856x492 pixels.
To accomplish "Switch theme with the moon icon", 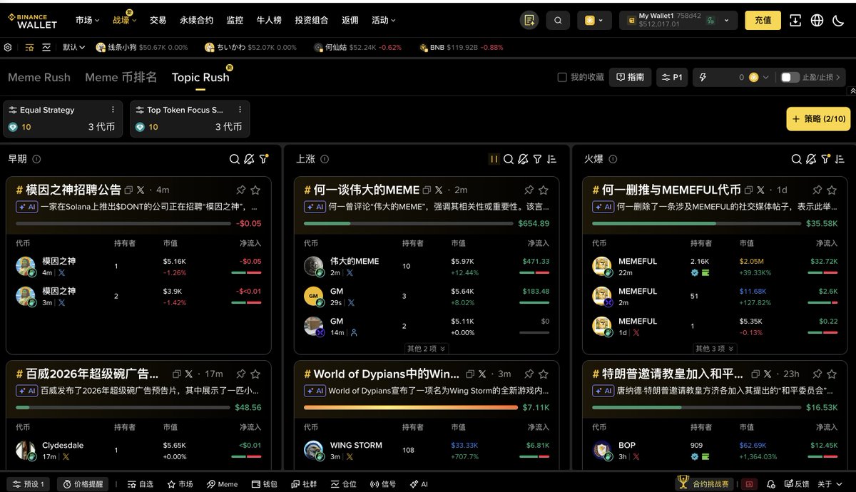I will 839,21.
